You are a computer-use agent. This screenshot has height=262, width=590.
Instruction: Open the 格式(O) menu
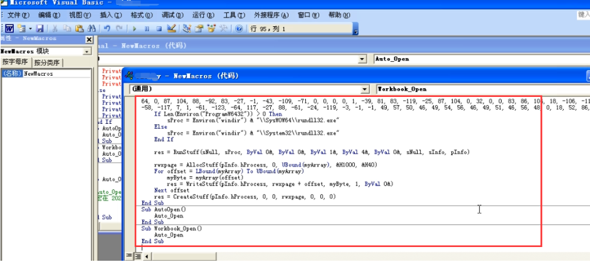pos(142,15)
